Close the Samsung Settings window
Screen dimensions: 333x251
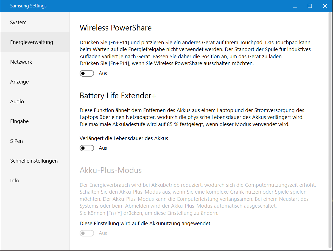(325, 6)
